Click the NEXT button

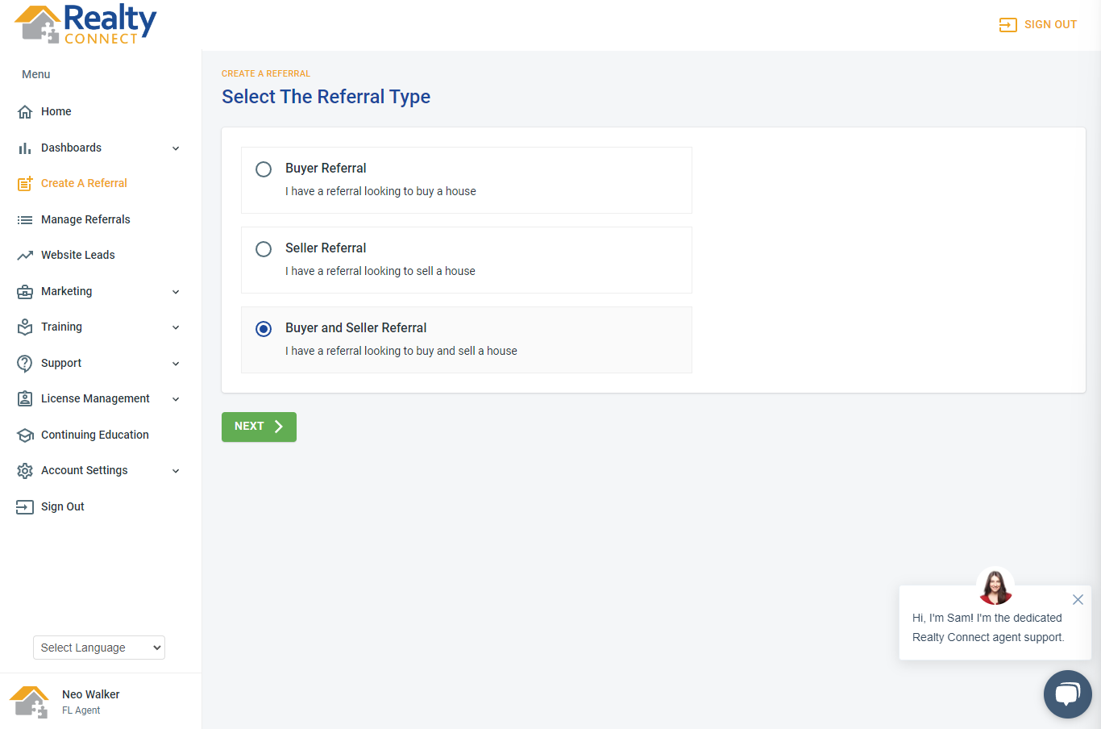(x=259, y=427)
